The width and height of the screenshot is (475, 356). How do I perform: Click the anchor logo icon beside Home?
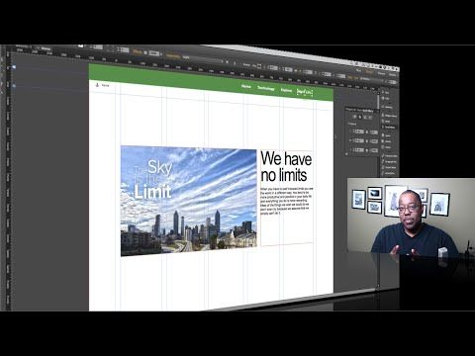[x=97, y=85]
